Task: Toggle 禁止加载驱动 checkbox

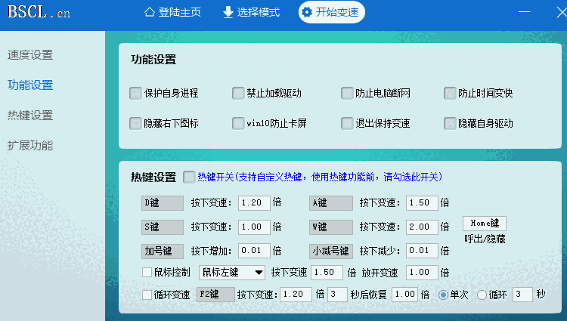Action: tap(238, 93)
